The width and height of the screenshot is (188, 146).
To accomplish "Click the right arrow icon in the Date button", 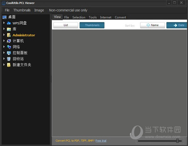I will 175,25.
